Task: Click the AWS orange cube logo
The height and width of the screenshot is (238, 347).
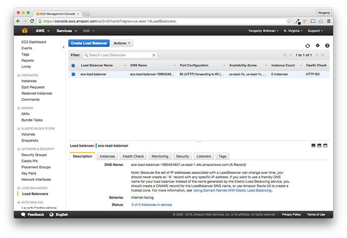Action: (x=25, y=31)
